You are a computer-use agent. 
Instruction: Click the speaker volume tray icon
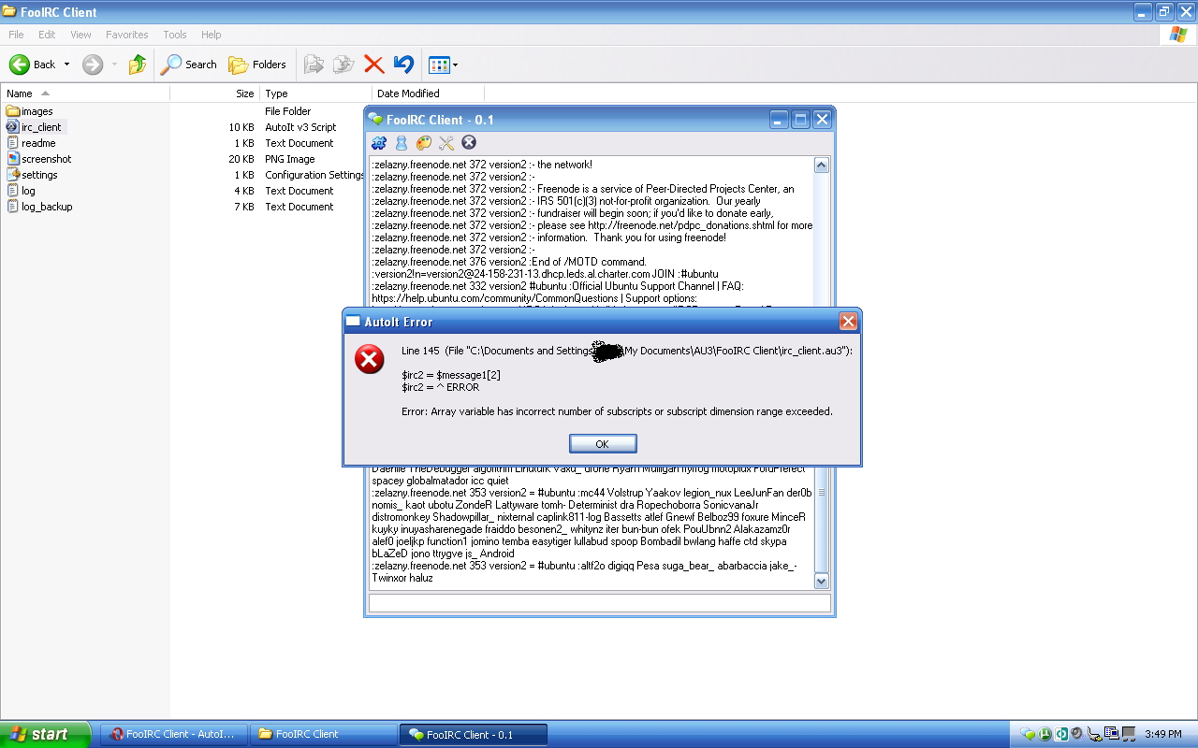[x=1077, y=734]
